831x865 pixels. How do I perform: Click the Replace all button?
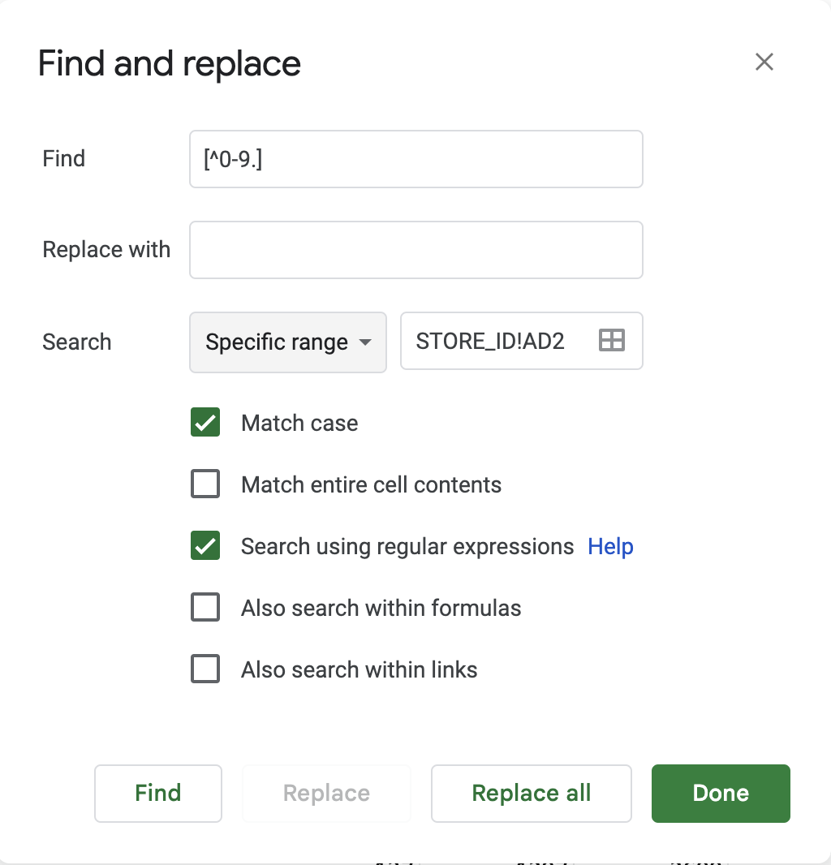click(532, 794)
